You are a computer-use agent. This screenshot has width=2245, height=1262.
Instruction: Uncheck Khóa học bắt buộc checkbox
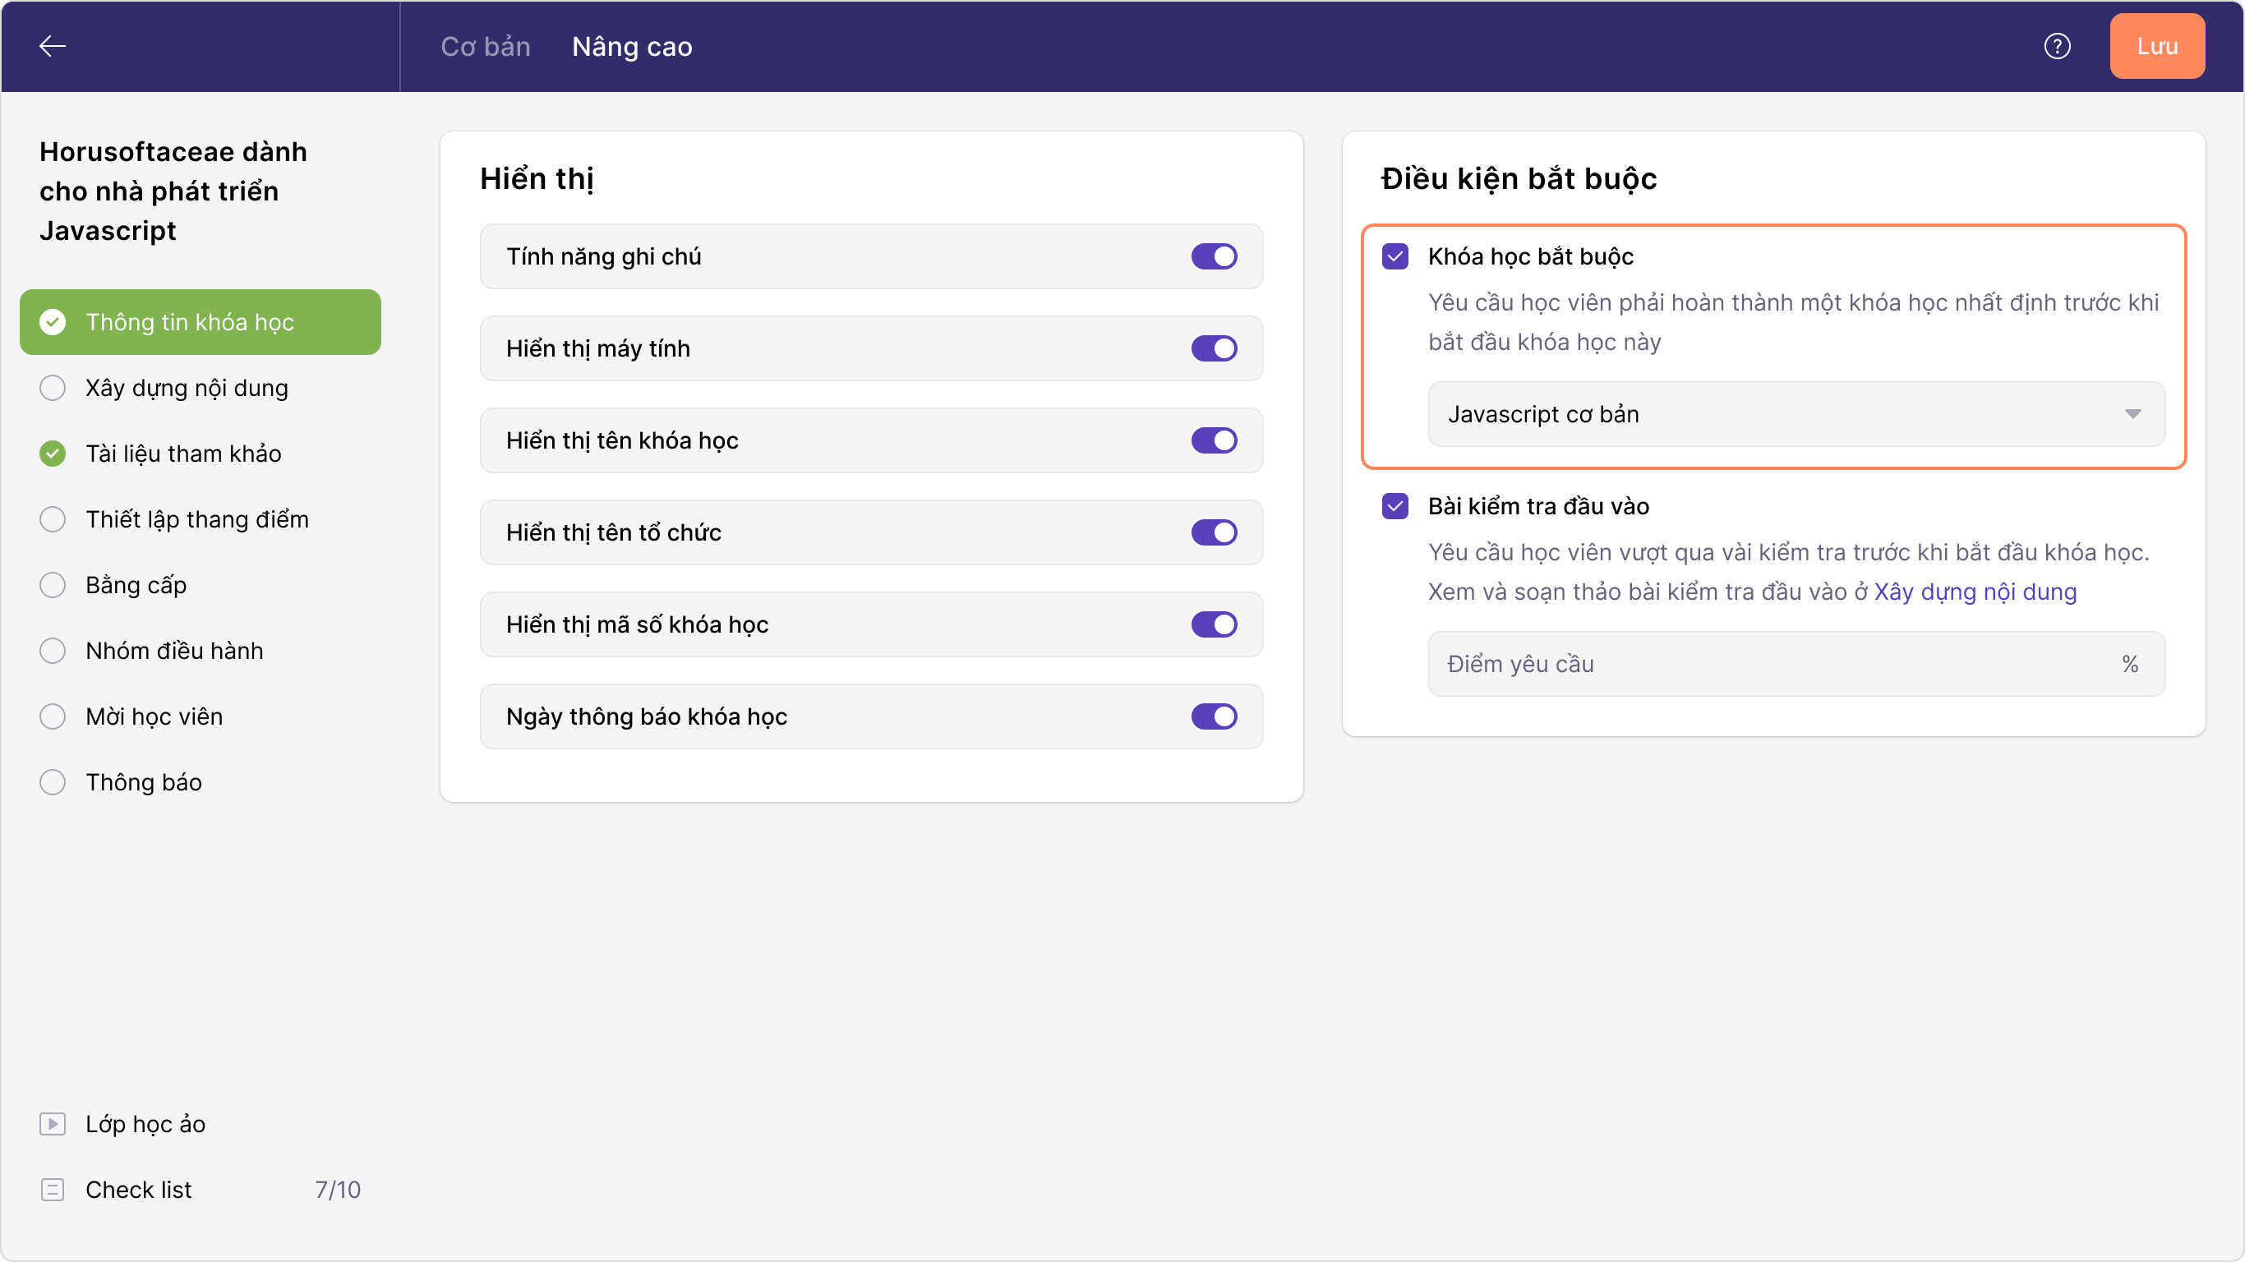click(x=1395, y=256)
